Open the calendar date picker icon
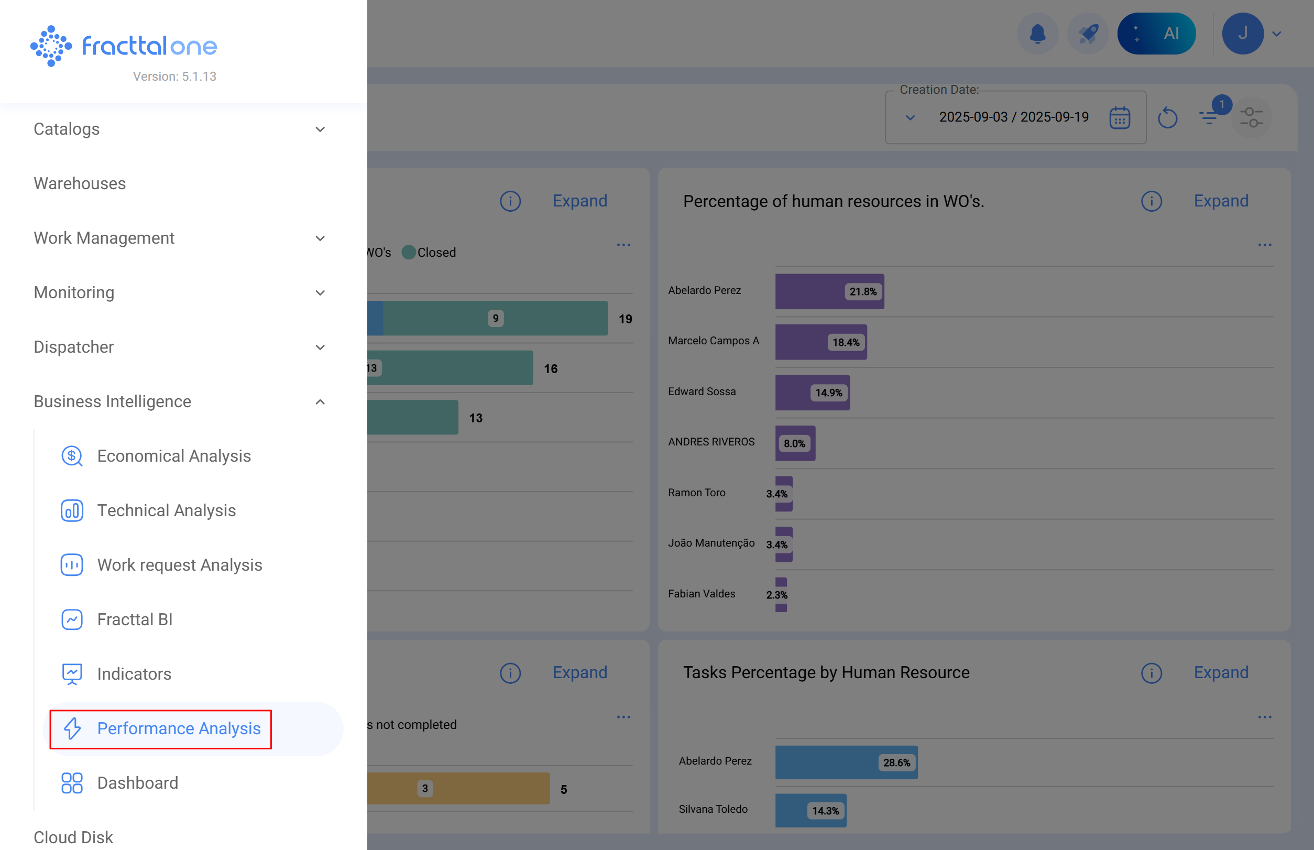Screen dimensions: 1314x850 1119,117
